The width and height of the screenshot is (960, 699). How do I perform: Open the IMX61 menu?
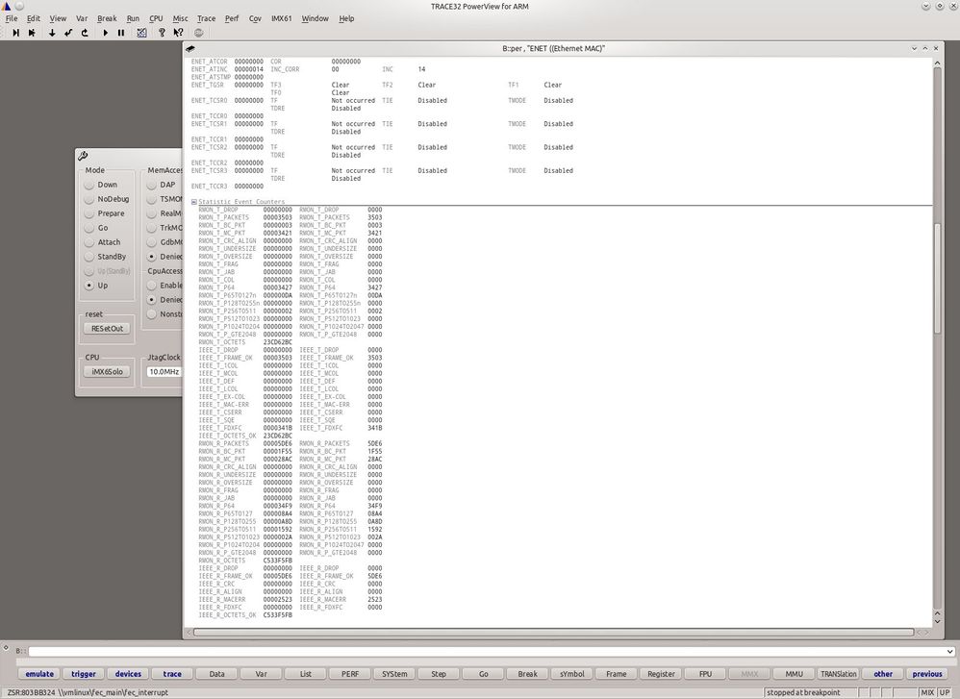pos(281,18)
